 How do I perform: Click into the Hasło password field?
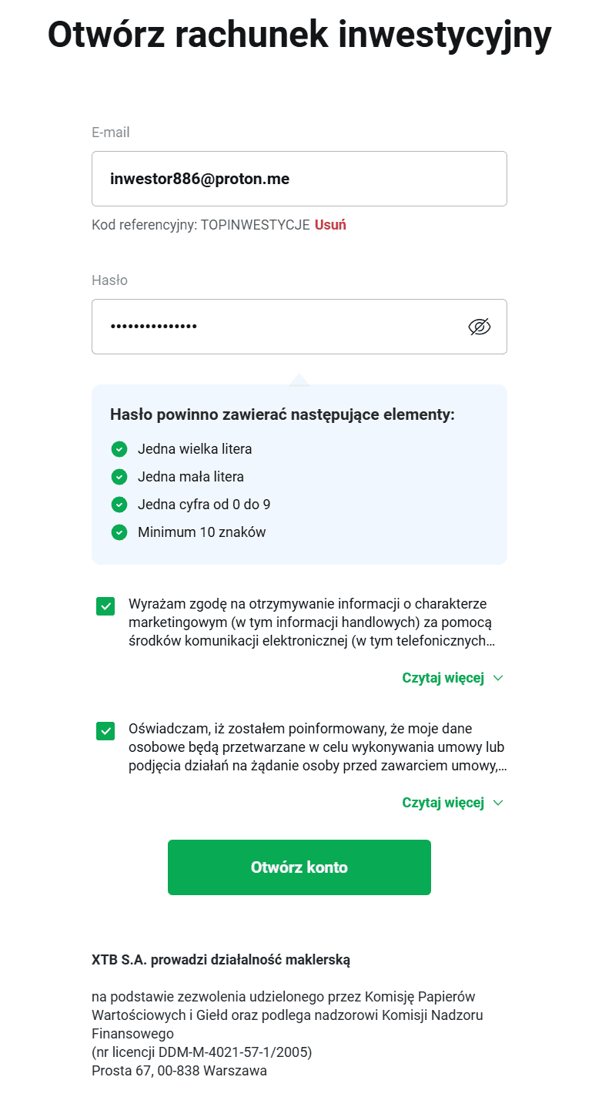[277, 327]
